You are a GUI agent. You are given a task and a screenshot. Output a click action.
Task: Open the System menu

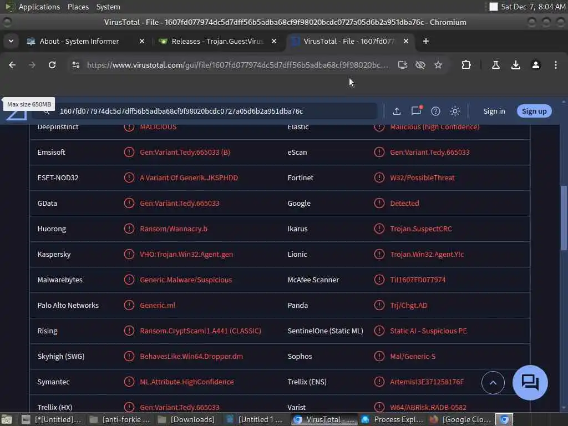coord(108,7)
